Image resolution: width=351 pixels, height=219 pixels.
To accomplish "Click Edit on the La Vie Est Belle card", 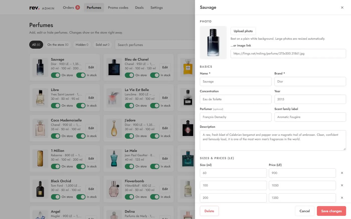I will coord(165,98).
